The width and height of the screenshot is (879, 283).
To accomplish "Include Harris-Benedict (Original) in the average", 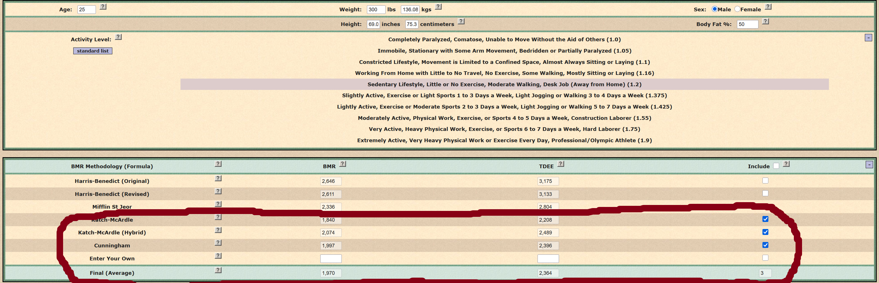I will coord(765,181).
